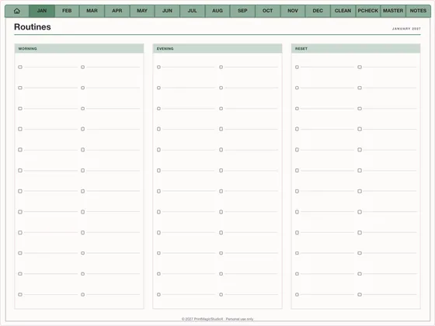Switch to the JUL tab

pos(193,11)
